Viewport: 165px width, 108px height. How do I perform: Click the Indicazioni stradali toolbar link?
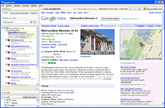click(x=49, y=26)
